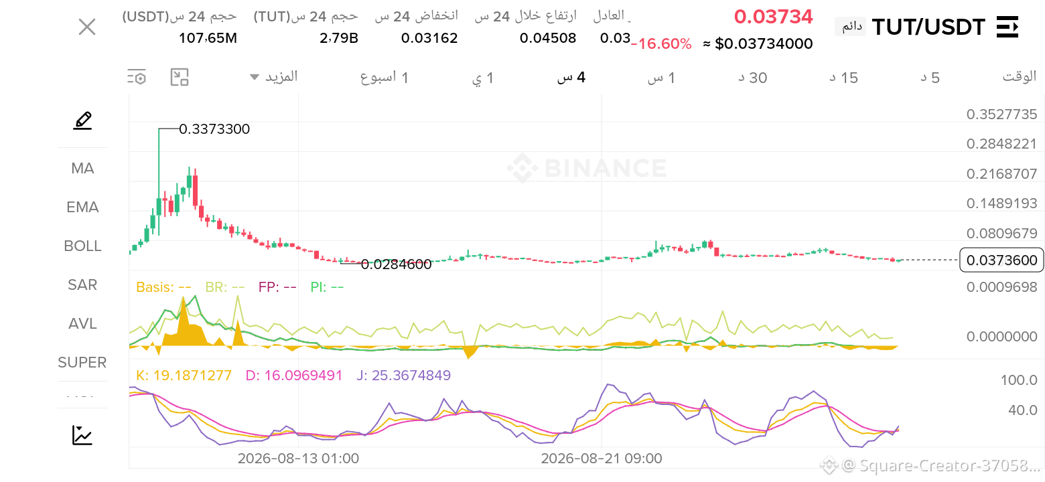Viewport: 1045px width, 482px height.
Task: Toggle the SUPER indicator
Action: 82,362
